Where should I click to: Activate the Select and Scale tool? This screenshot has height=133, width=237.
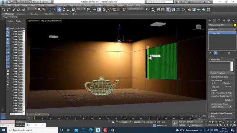point(69,10)
